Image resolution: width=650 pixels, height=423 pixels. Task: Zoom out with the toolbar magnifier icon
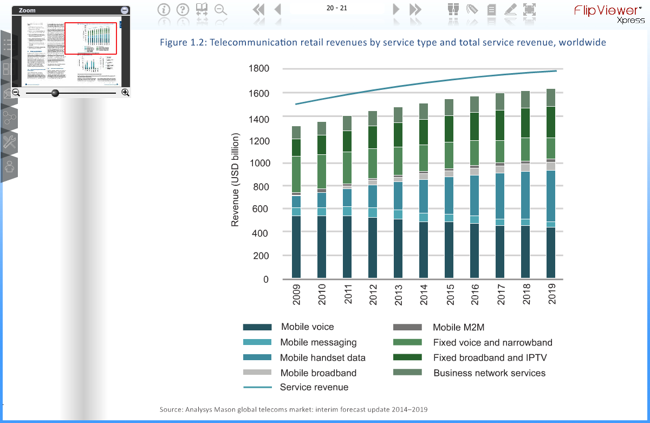220,9
